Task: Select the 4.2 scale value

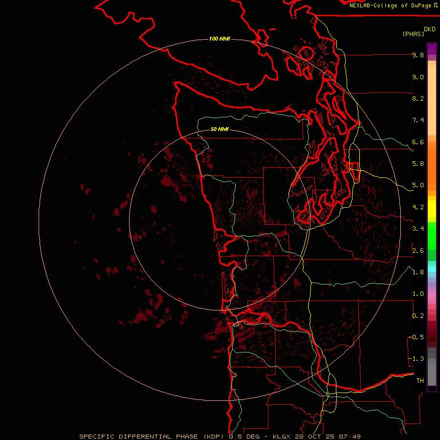Action: tap(418, 207)
